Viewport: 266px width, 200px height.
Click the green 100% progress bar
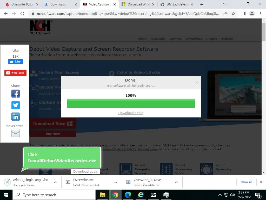click(x=131, y=103)
